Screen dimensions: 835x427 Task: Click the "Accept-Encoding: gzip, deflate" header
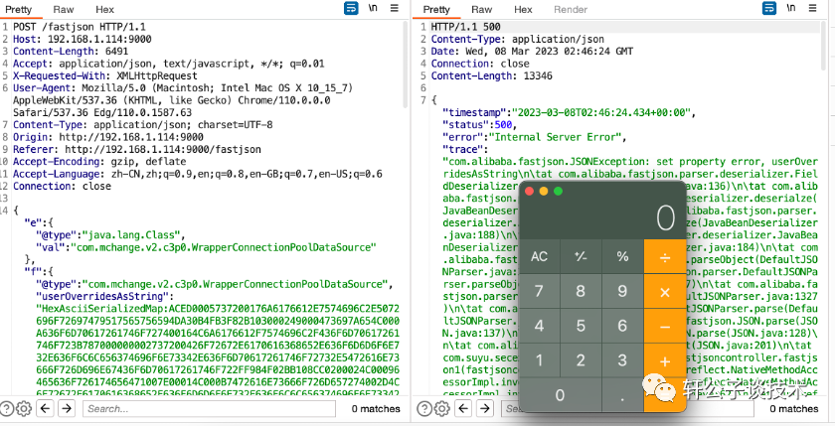tap(99, 161)
